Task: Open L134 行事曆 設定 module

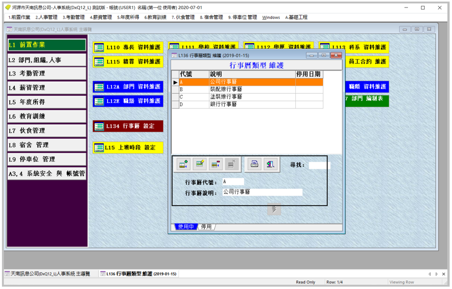Action: tap(128, 126)
